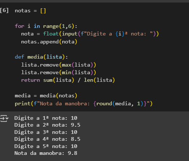Click the 'Digite a 5ª nota: 10' output
Screen dimensions: 189x161
click(x=46, y=146)
